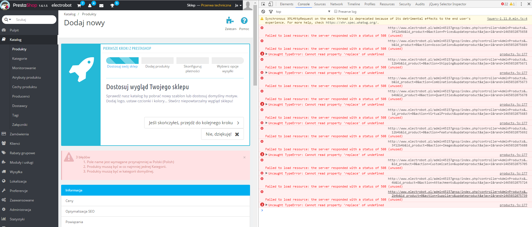Click the console filter funnel icon
The height and width of the screenshot is (227, 532).
tap(271, 12)
